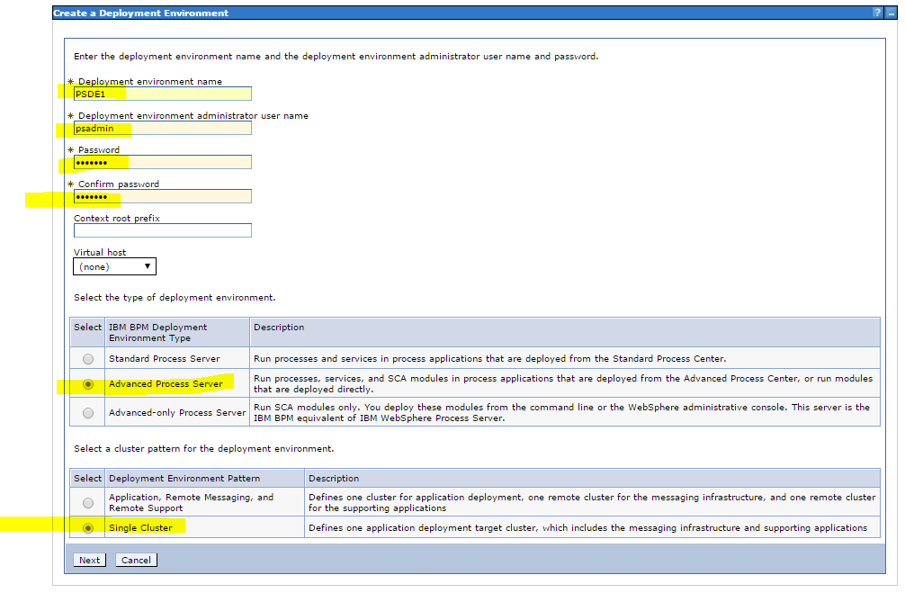
Task: Click the 'Deployment environment name' label
Action: [150, 81]
